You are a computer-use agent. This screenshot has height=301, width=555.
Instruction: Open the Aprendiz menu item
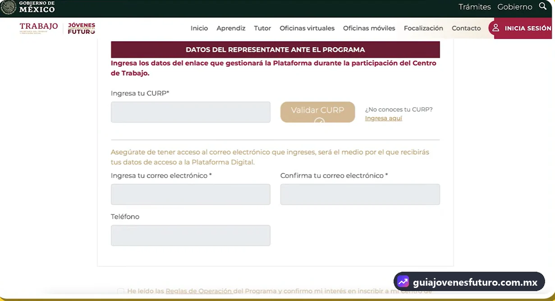(231, 28)
